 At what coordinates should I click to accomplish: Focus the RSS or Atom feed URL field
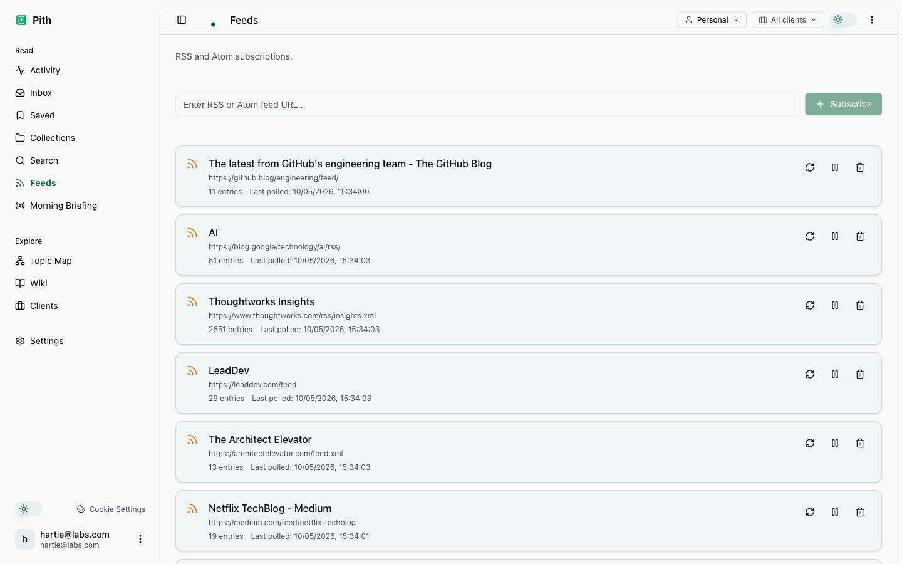(487, 105)
